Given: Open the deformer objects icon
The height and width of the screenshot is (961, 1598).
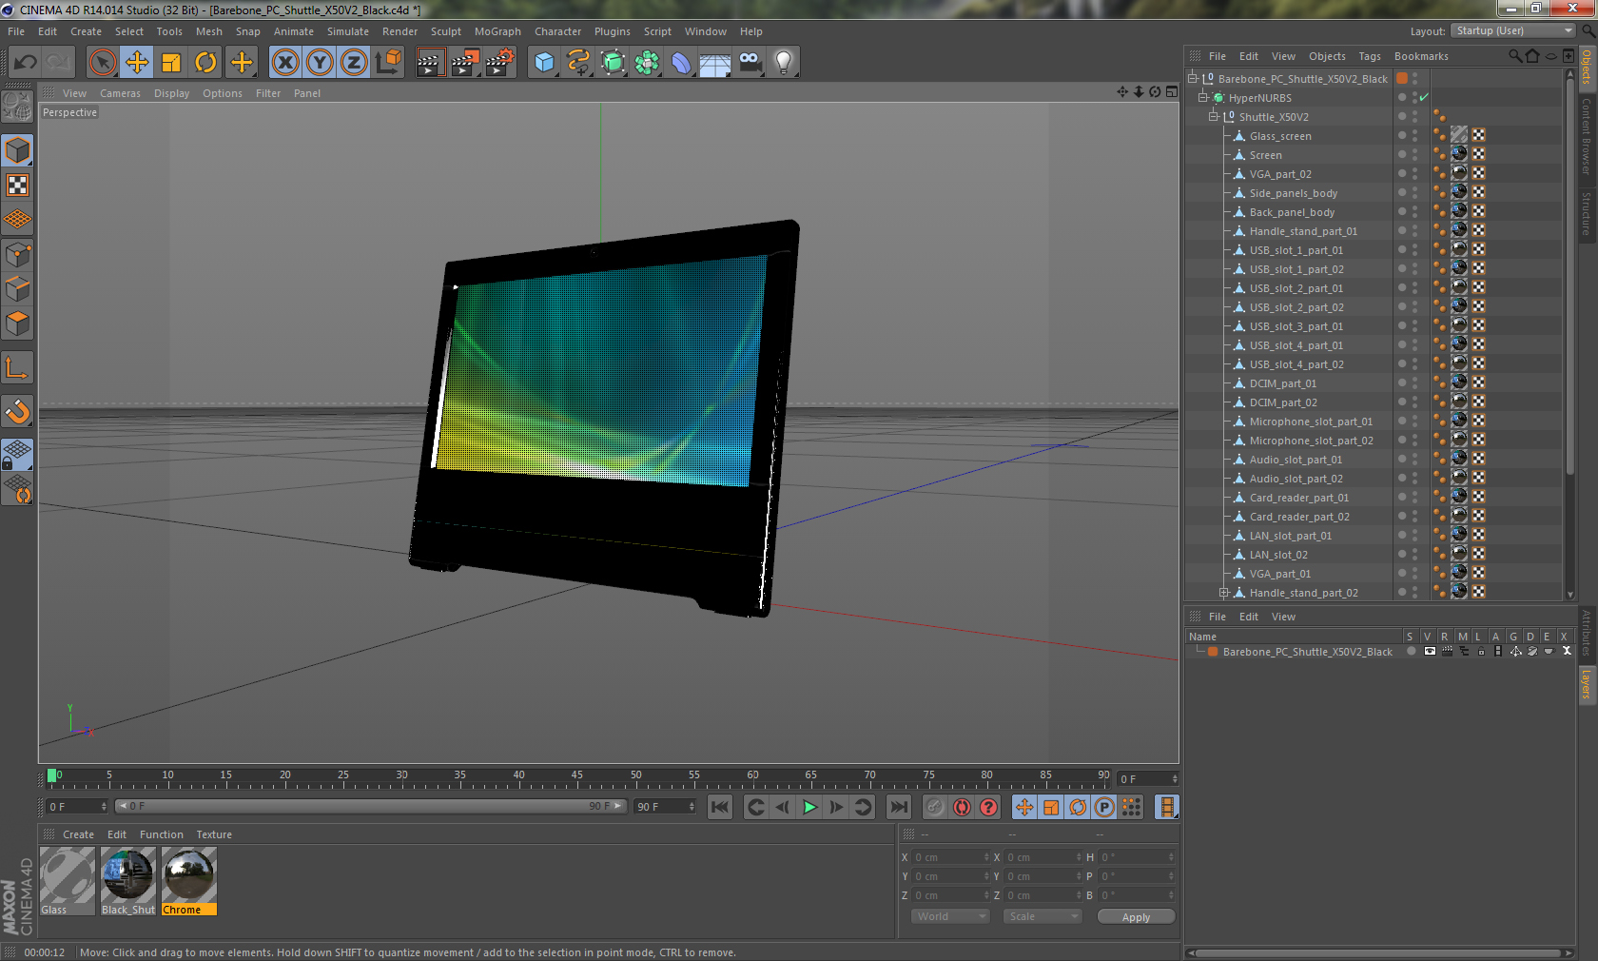Looking at the screenshot, I should (681, 63).
